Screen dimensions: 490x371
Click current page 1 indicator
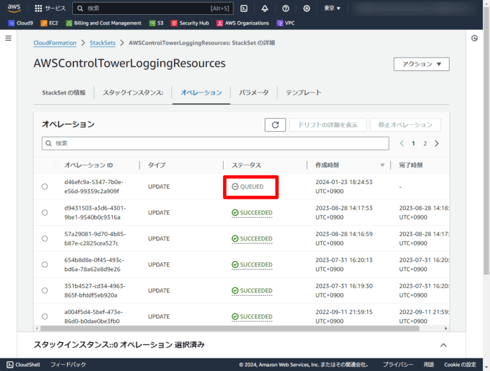coord(413,143)
